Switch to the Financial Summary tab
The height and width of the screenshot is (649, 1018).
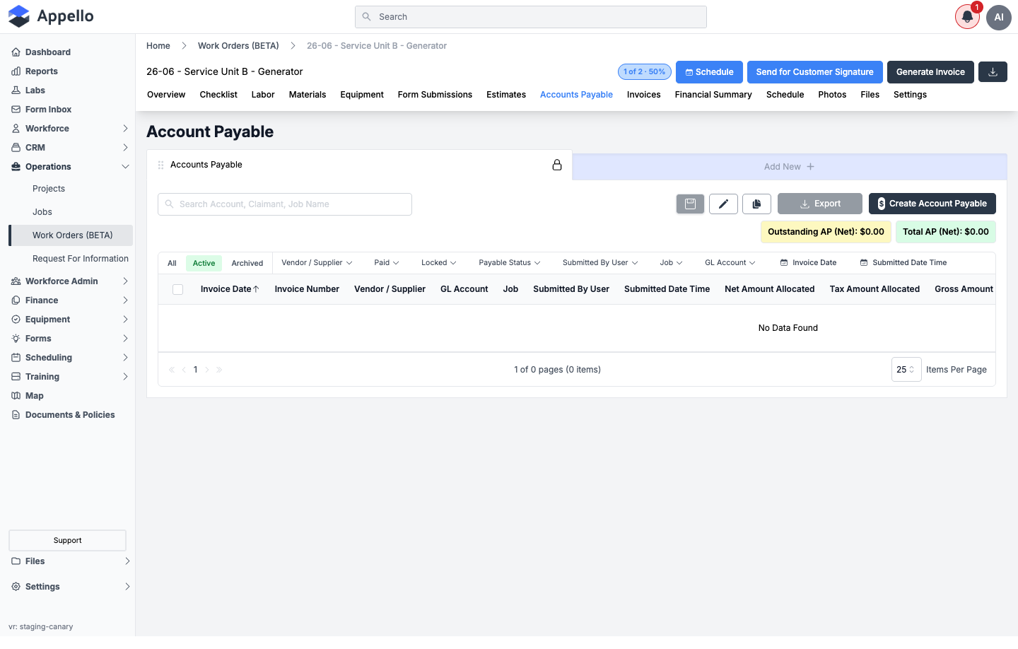[x=713, y=95]
